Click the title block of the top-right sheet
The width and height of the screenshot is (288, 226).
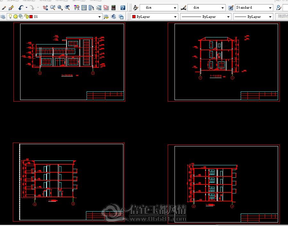click(259, 96)
